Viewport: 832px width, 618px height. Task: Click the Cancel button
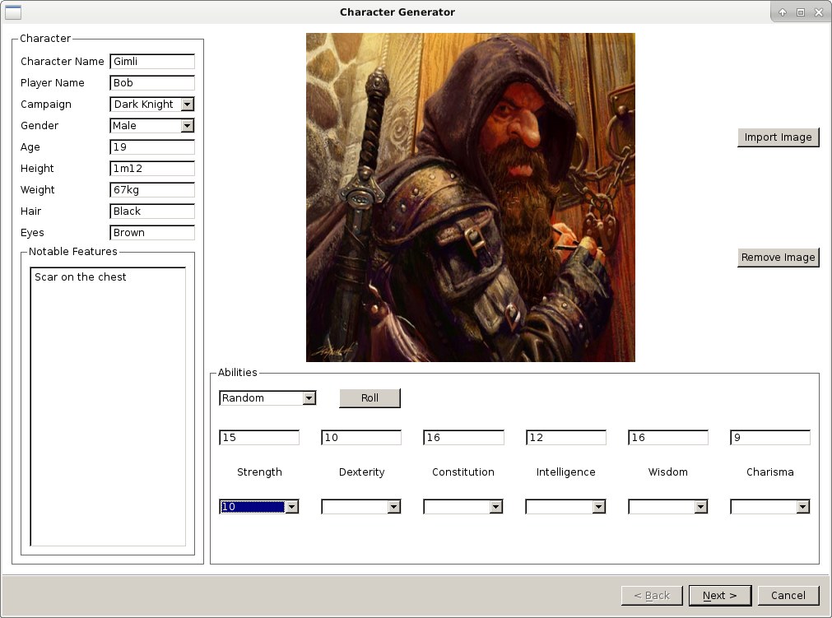coord(788,596)
